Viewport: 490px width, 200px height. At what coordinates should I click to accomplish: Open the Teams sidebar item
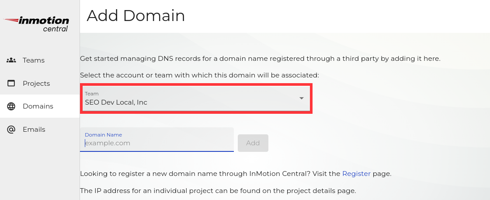(x=34, y=60)
